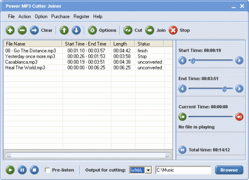Move selected file up with green arrow

(x=64, y=30)
